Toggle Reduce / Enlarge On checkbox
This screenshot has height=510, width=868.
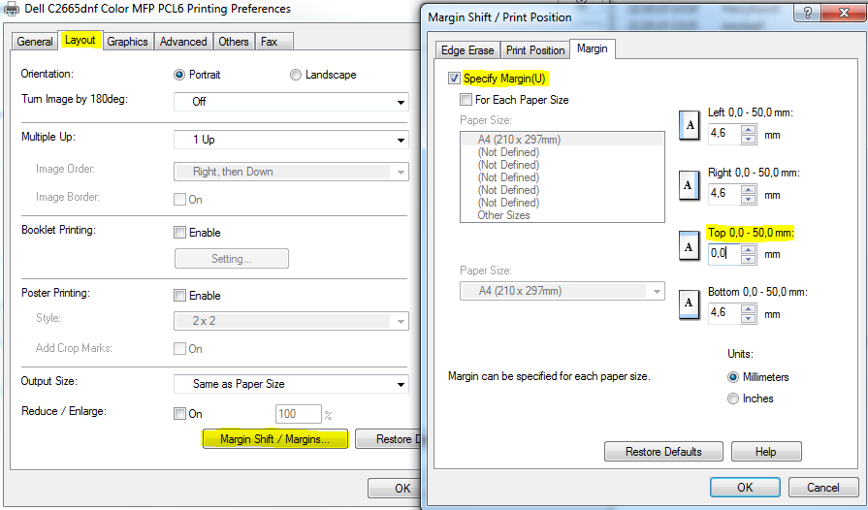click(x=180, y=414)
